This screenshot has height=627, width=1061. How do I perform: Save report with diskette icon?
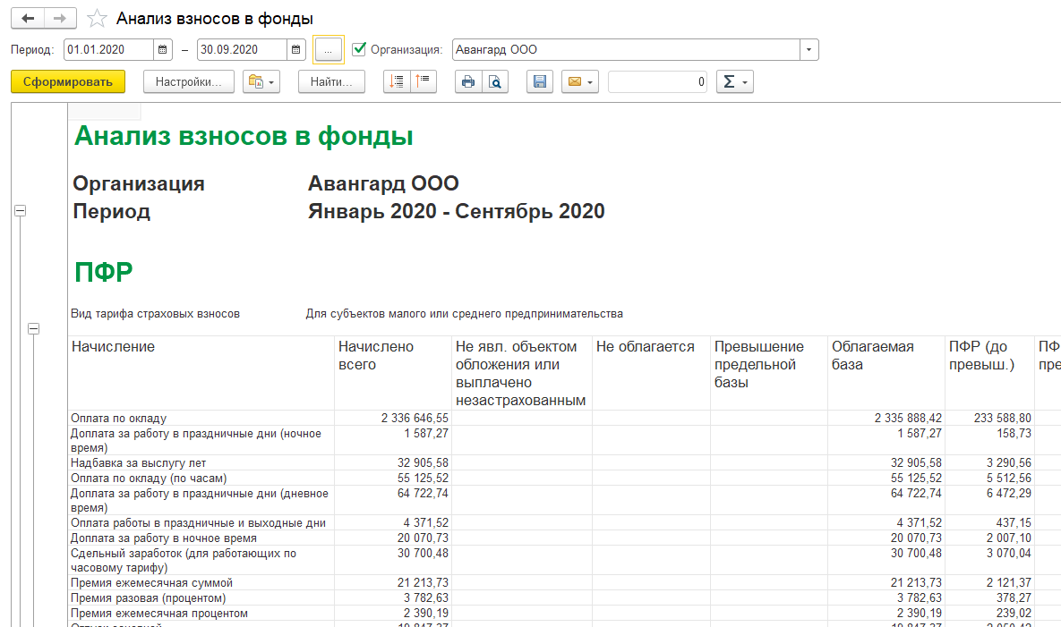[x=540, y=81]
